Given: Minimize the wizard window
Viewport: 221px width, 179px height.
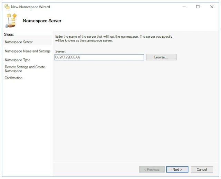Looking at the screenshot, I should click(x=184, y=7).
